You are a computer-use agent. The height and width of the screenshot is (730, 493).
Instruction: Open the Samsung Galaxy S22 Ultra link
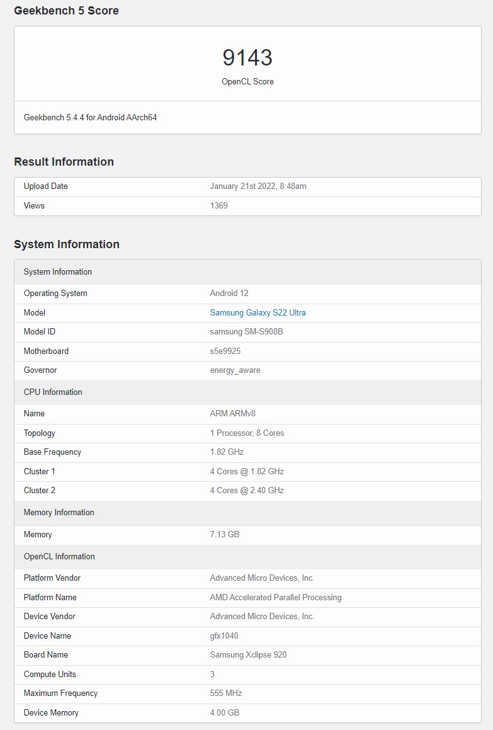(x=258, y=312)
